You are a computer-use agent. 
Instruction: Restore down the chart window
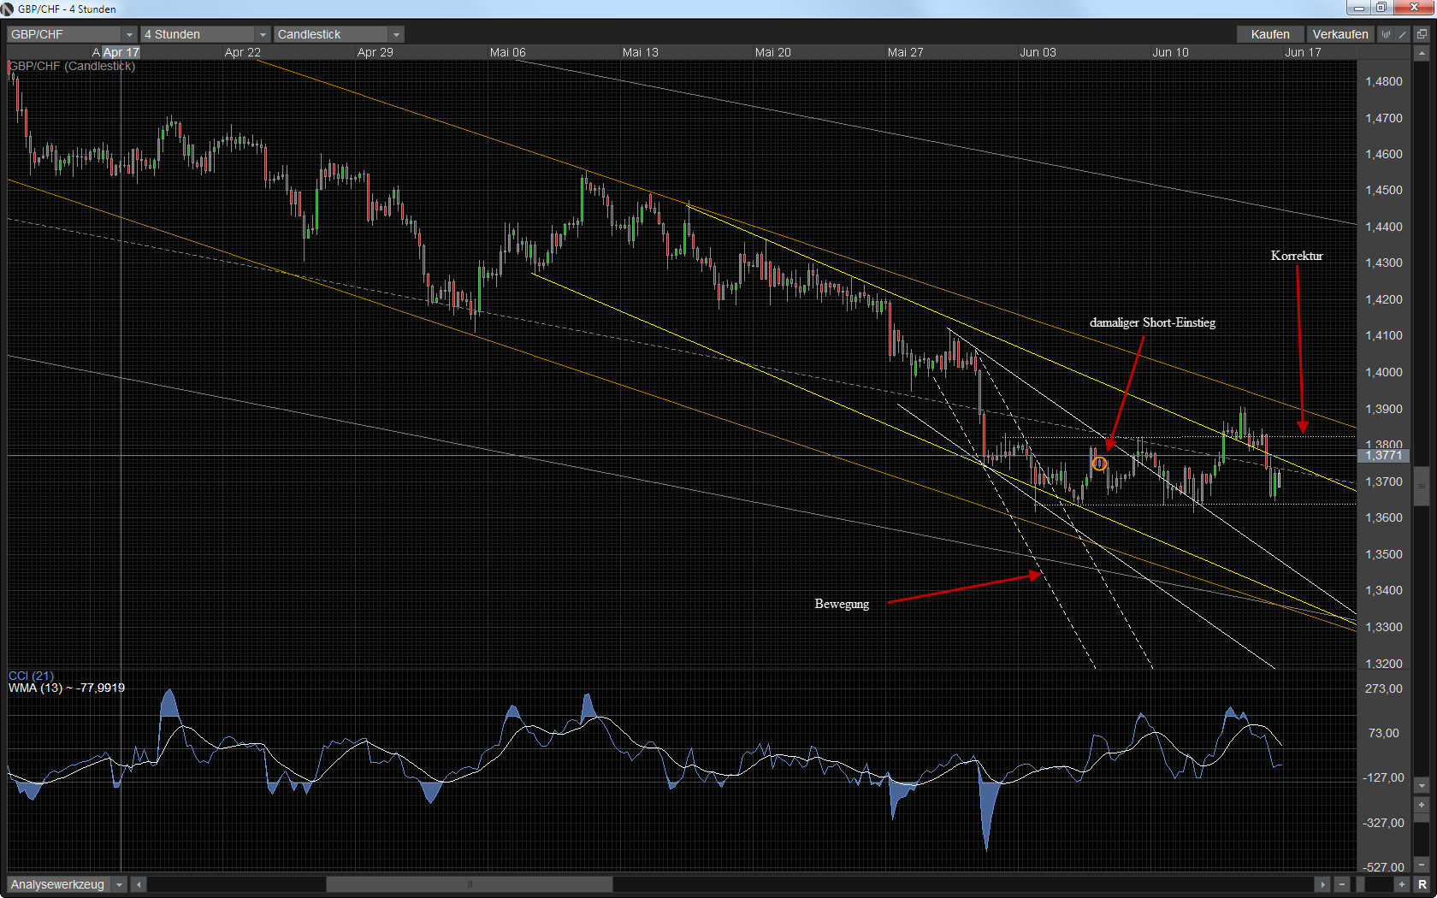1381,8
